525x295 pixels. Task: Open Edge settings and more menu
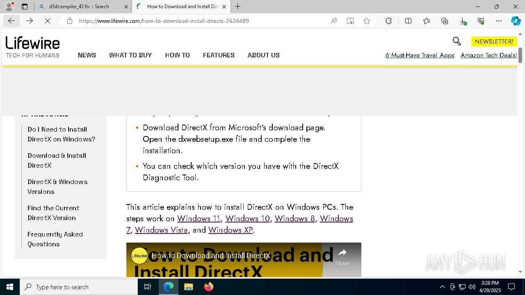(499, 21)
